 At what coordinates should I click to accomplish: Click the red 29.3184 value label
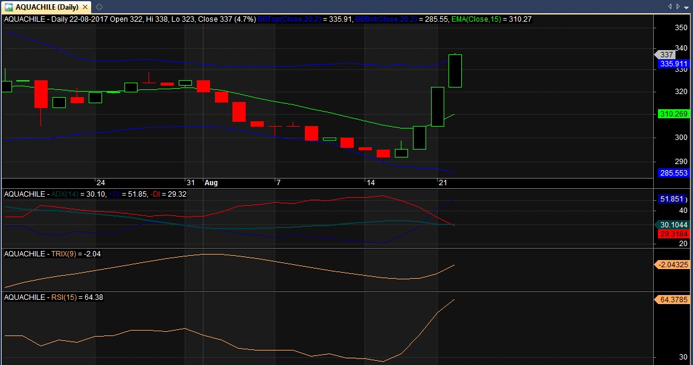674,234
